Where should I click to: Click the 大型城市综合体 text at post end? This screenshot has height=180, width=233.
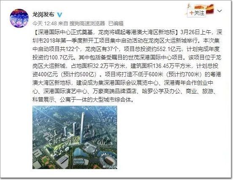pos(112,99)
